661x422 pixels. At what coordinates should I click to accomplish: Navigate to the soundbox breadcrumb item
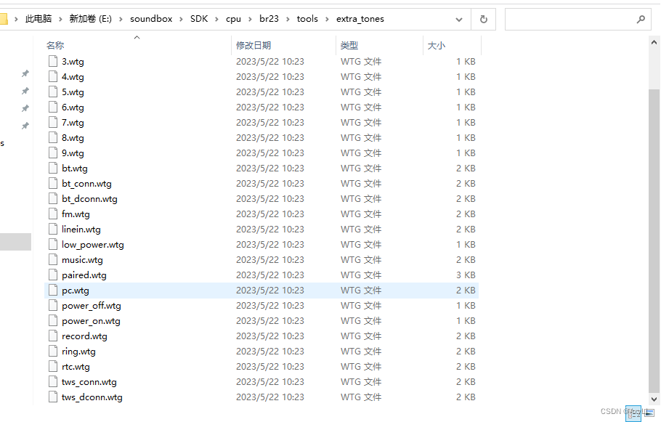pyautogui.click(x=151, y=19)
